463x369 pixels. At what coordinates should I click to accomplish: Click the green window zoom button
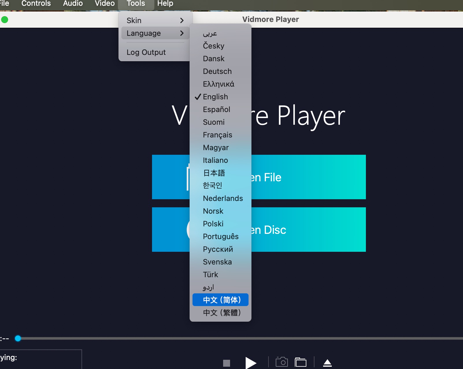click(x=5, y=20)
